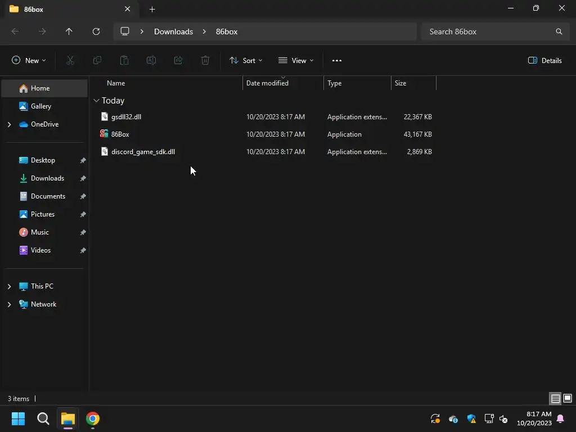Click 86box in the address breadcrumb
Viewport: 576px width, 432px height.
227,31
